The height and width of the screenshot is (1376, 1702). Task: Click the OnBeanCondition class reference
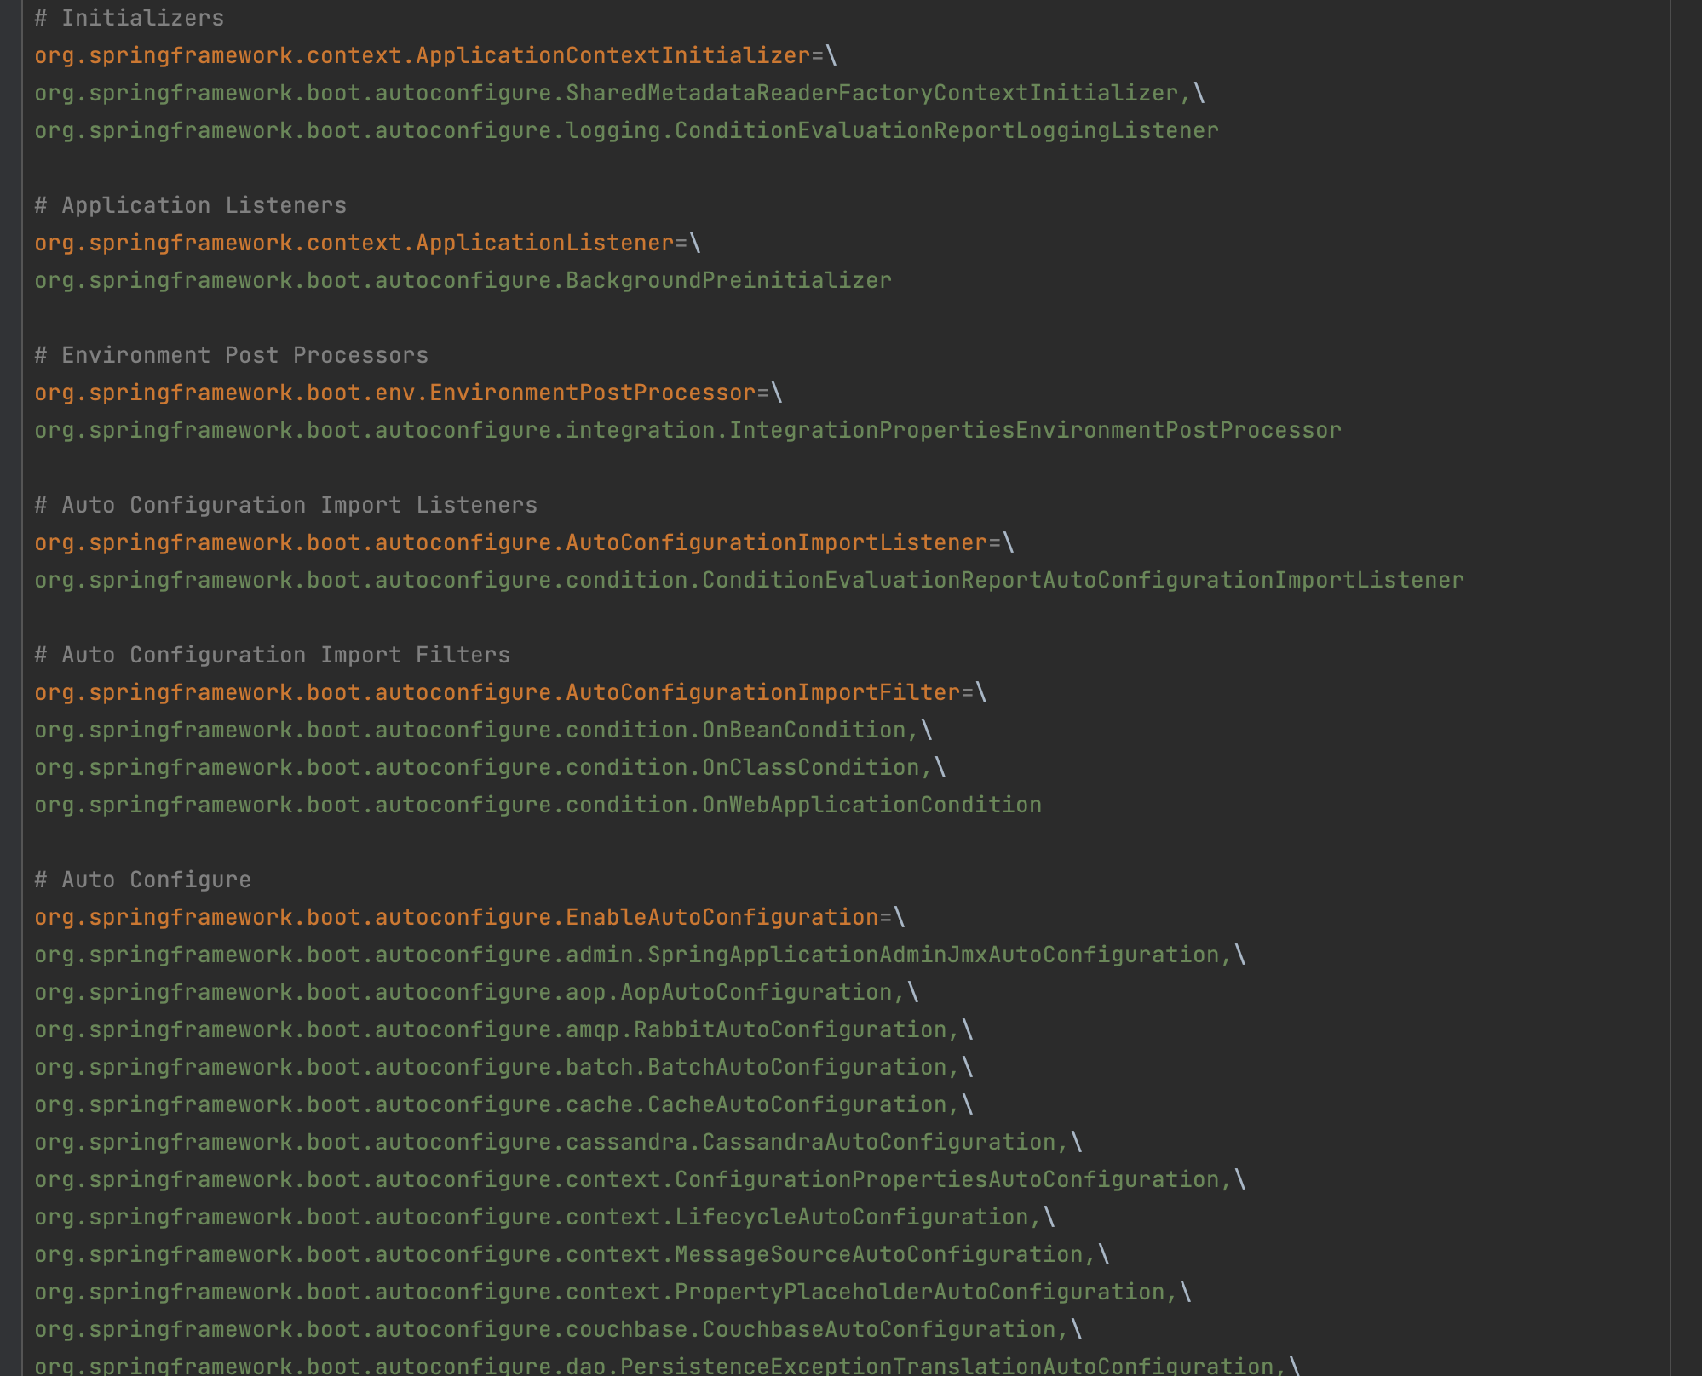(x=802, y=731)
